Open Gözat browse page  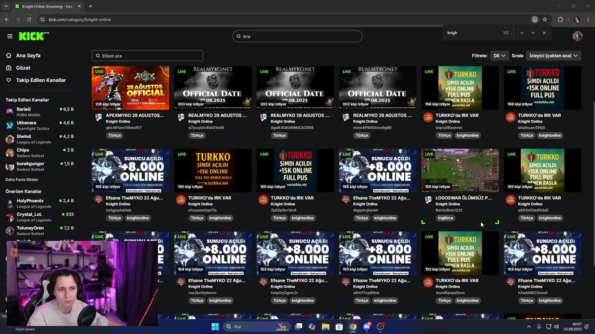(23, 68)
